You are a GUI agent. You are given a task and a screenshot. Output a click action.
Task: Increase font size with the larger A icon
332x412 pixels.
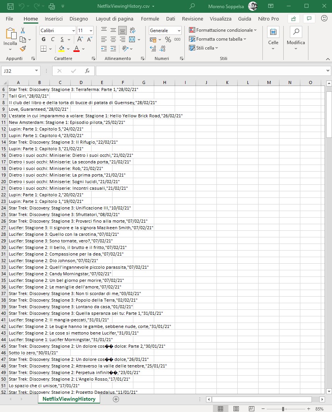80,39
